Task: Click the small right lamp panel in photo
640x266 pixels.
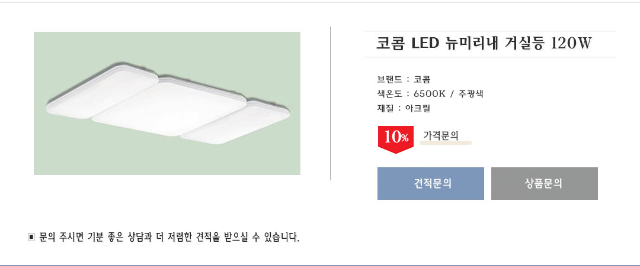Action: click(237, 121)
